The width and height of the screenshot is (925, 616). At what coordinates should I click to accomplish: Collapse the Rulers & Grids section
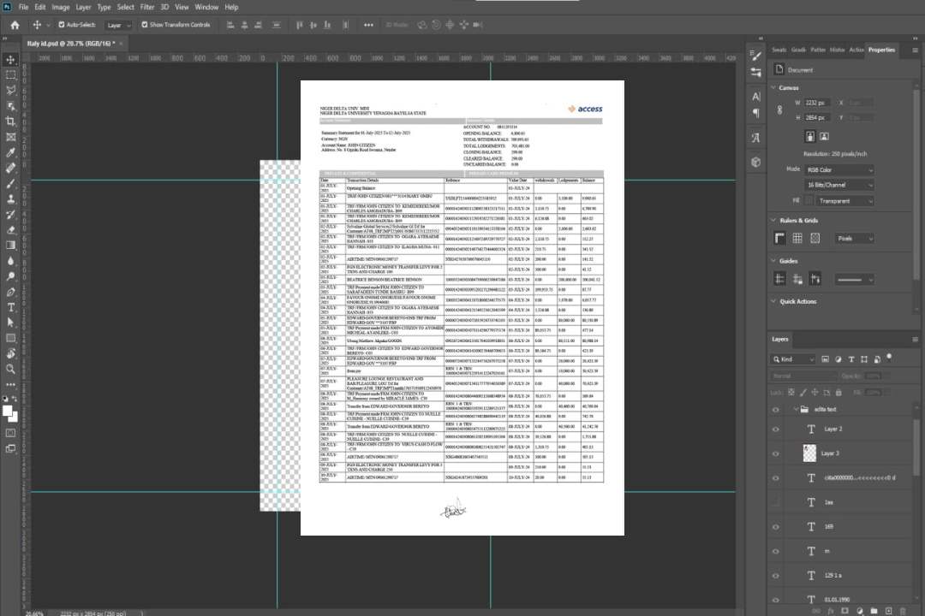(773, 221)
